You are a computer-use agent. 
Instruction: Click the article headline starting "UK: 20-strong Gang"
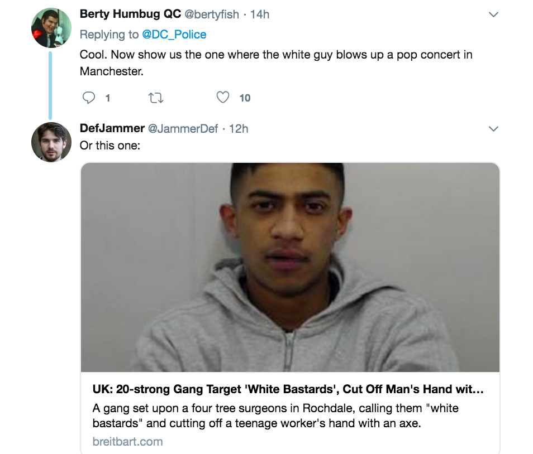[288, 389]
